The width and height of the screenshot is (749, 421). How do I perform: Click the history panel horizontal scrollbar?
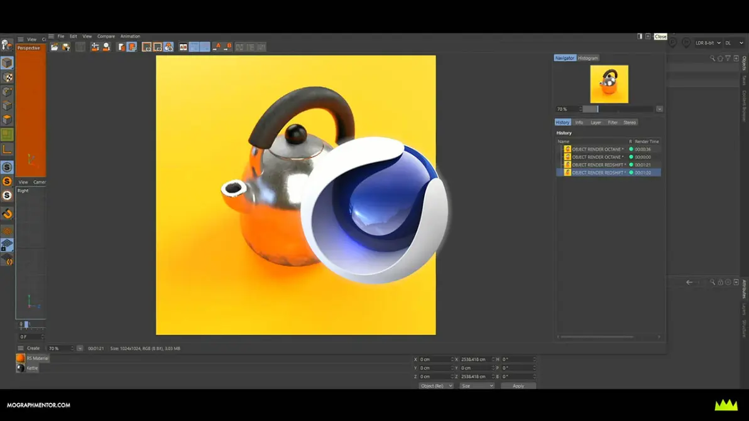point(596,336)
